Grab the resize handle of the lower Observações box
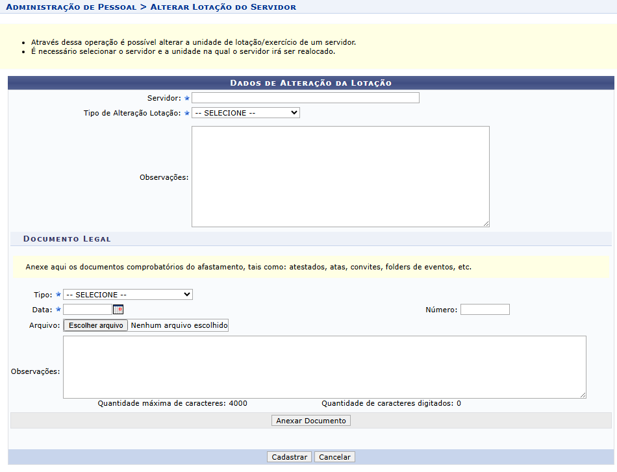This screenshot has width=617, height=472. tap(583, 395)
